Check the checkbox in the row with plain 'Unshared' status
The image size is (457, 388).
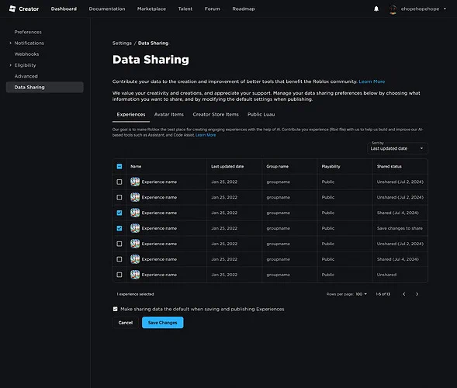tap(119, 274)
